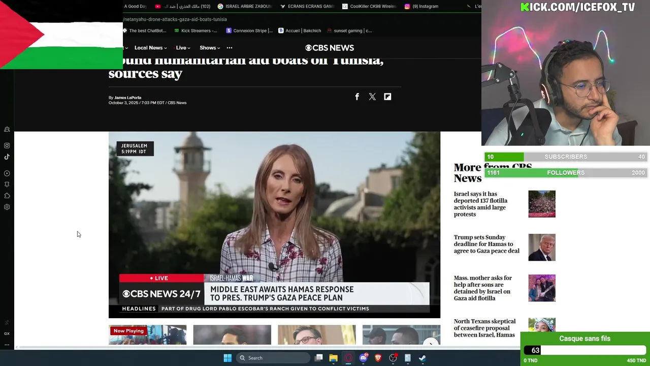Expand Live dropdown menu

point(183,48)
